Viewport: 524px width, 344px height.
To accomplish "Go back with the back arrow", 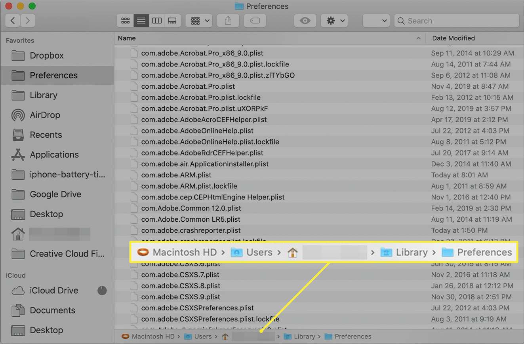I will click(13, 21).
